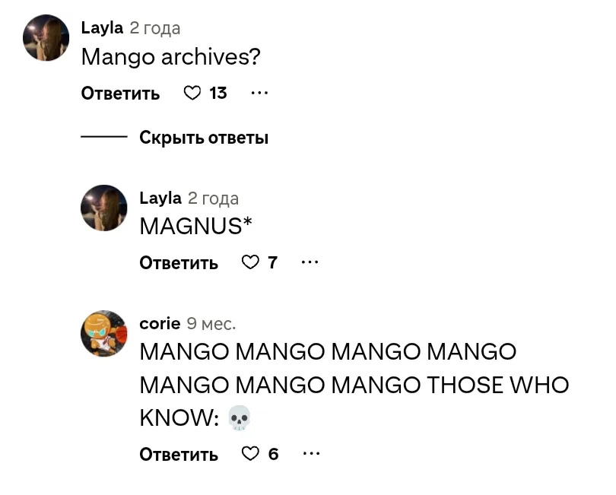Open Layla's avatar beside the MAGNUS* reply
The width and height of the screenshot is (616, 495).
click(103, 208)
